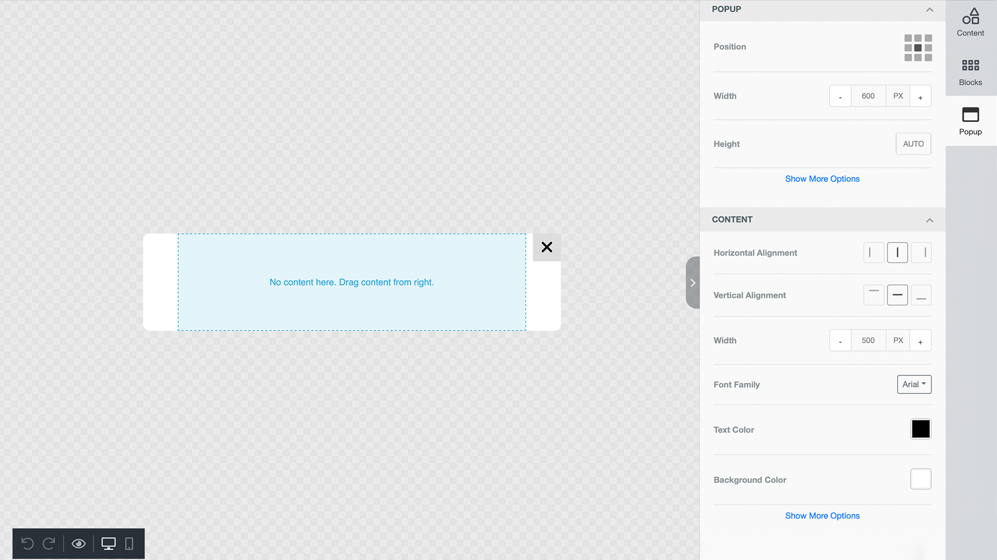The height and width of the screenshot is (560, 997).
Task: Click Show More Options link under POPUP
Action: (x=821, y=178)
